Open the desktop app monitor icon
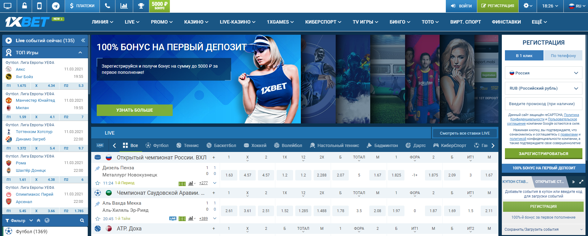588x236 pixels. pyautogui.click(x=7, y=6)
